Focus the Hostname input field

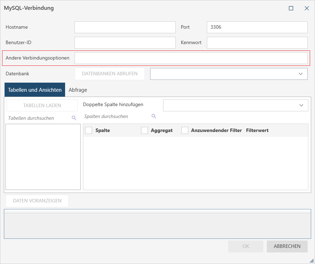[x=125, y=27]
